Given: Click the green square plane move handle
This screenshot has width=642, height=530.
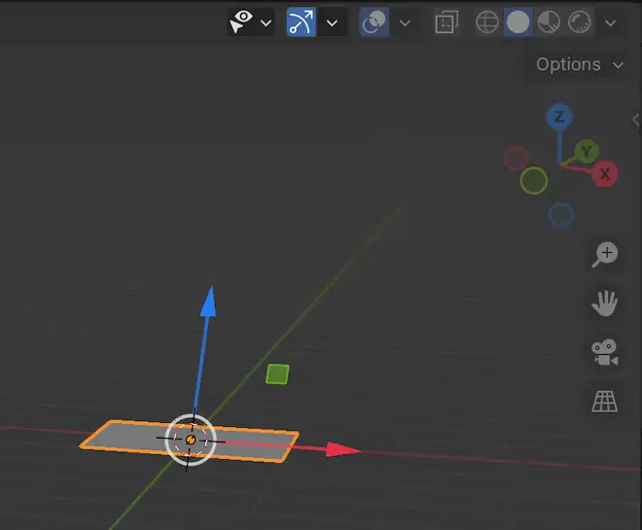Looking at the screenshot, I should pyautogui.click(x=277, y=374).
